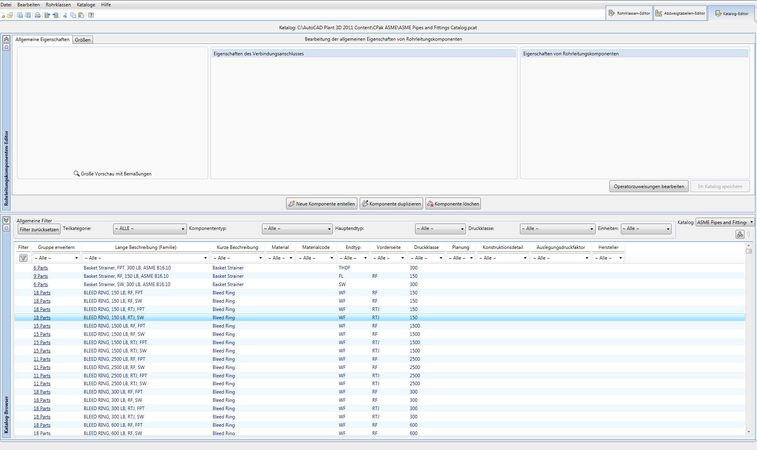Open the Material column filter dropdown

280,258
